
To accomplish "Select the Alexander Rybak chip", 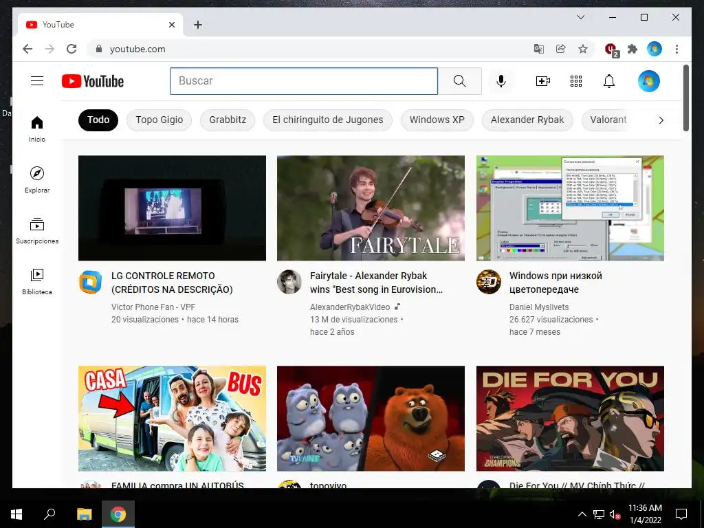I will click(x=527, y=120).
